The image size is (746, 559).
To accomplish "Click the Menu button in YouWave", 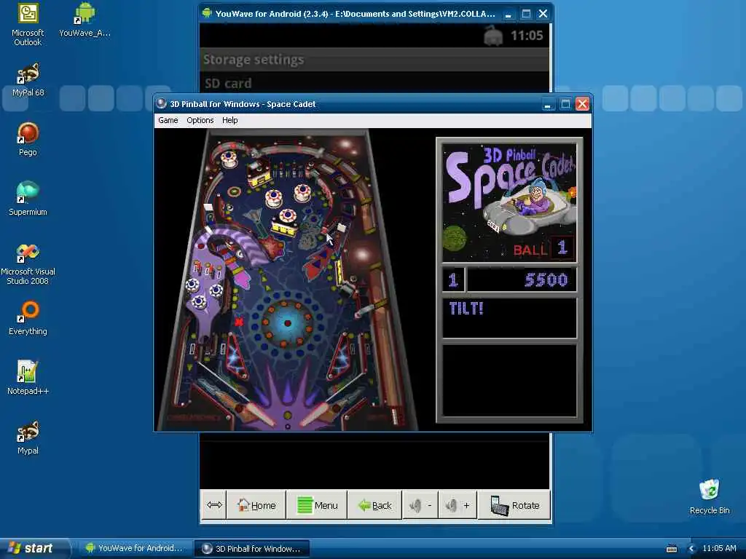I will click(317, 505).
